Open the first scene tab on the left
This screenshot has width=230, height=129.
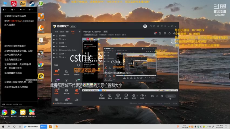tap(56, 32)
